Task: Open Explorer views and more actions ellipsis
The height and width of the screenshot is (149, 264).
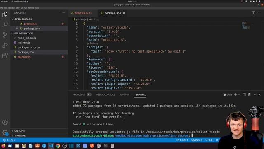Action: (63, 13)
